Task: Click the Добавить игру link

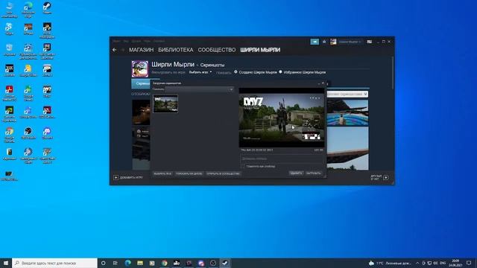Action: tap(131, 177)
